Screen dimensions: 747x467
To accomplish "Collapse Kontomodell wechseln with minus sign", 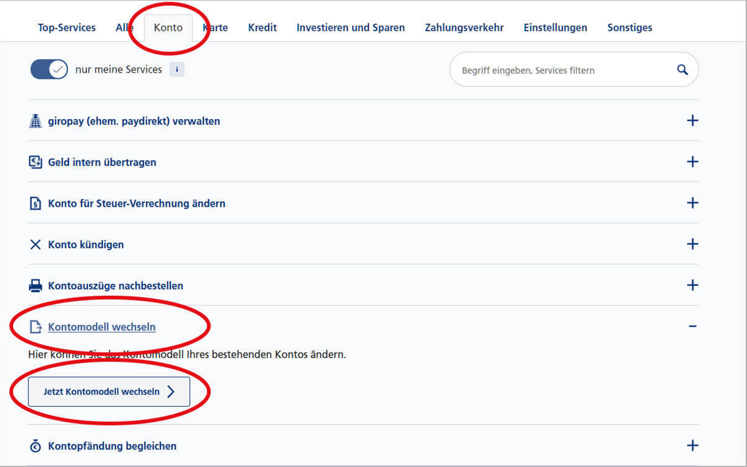I will [692, 326].
